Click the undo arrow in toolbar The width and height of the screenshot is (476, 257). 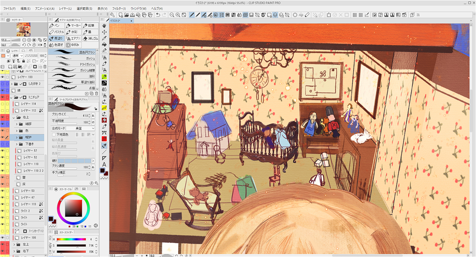(x=158, y=15)
